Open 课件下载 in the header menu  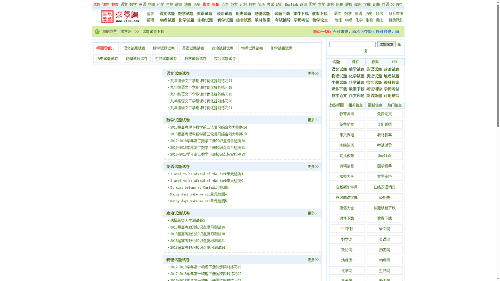[x=301, y=14]
